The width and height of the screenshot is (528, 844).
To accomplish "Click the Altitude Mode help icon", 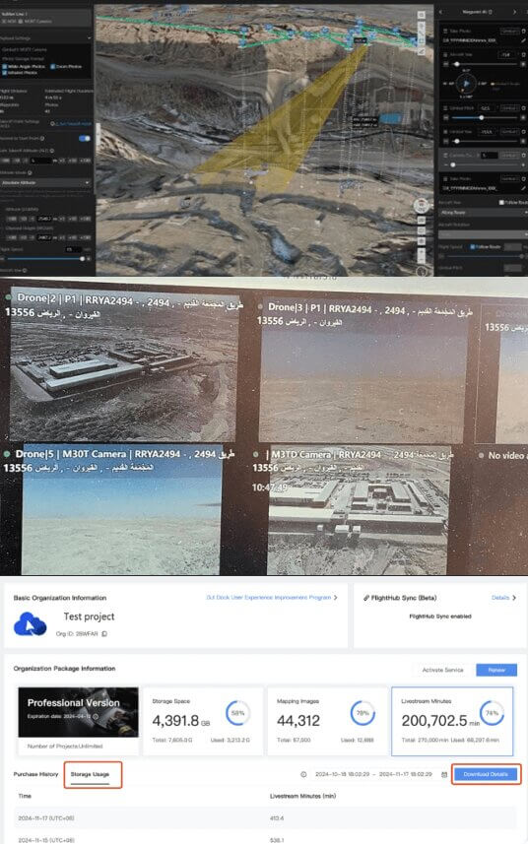I will [x=30, y=172].
